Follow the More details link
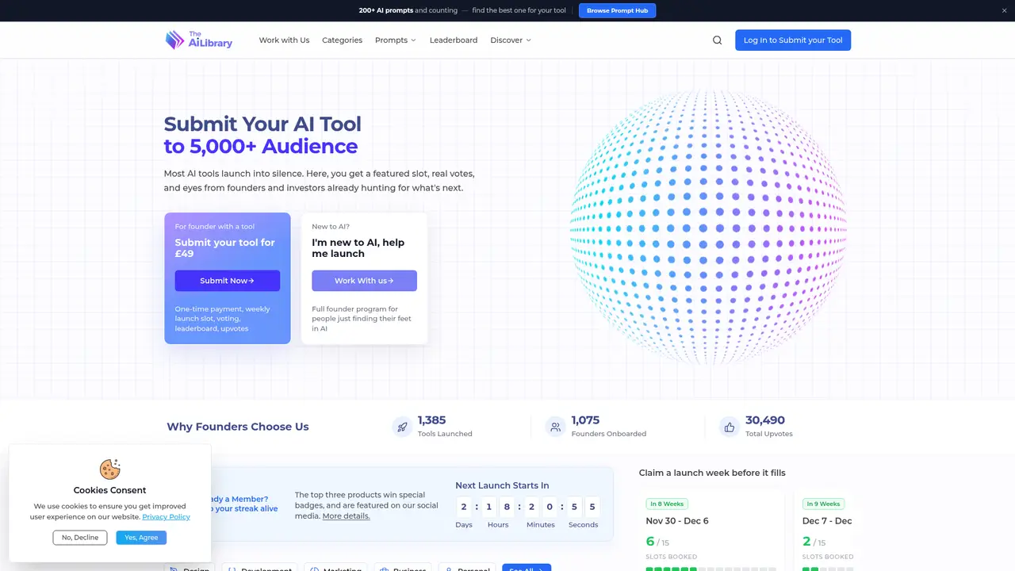The height and width of the screenshot is (571, 1015). pos(347,515)
